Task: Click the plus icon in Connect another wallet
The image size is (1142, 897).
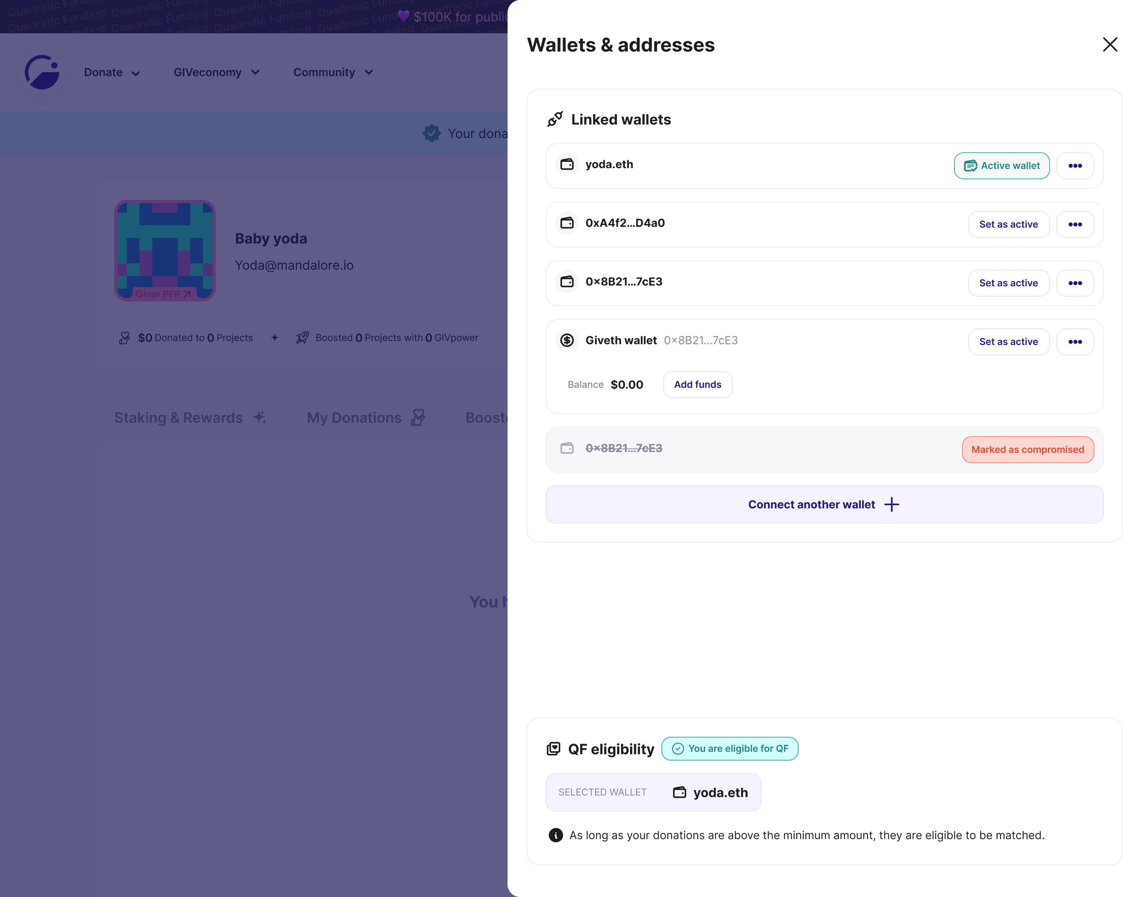Action: click(x=891, y=505)
